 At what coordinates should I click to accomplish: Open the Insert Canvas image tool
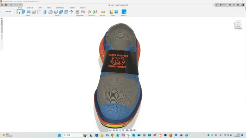click(116, 12)
